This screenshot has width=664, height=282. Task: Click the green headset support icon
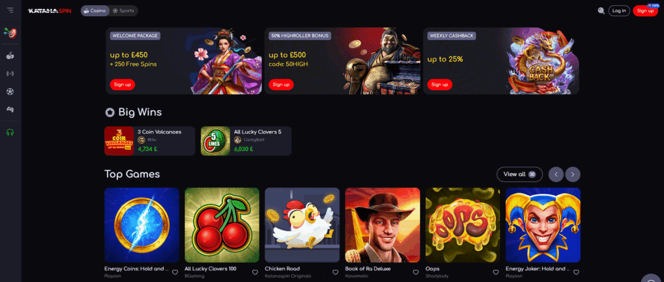10,132
